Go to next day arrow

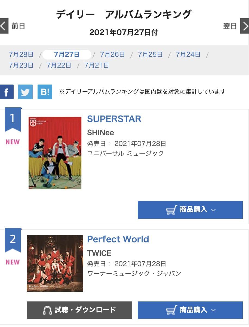(245, 26)
